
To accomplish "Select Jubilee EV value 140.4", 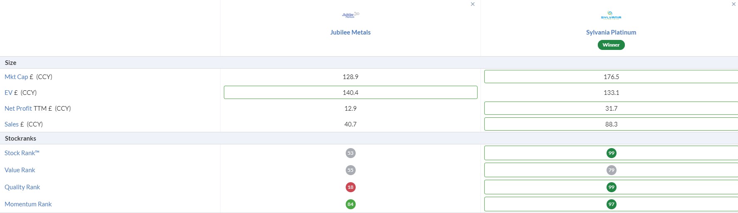I will (x=351, y=93).
